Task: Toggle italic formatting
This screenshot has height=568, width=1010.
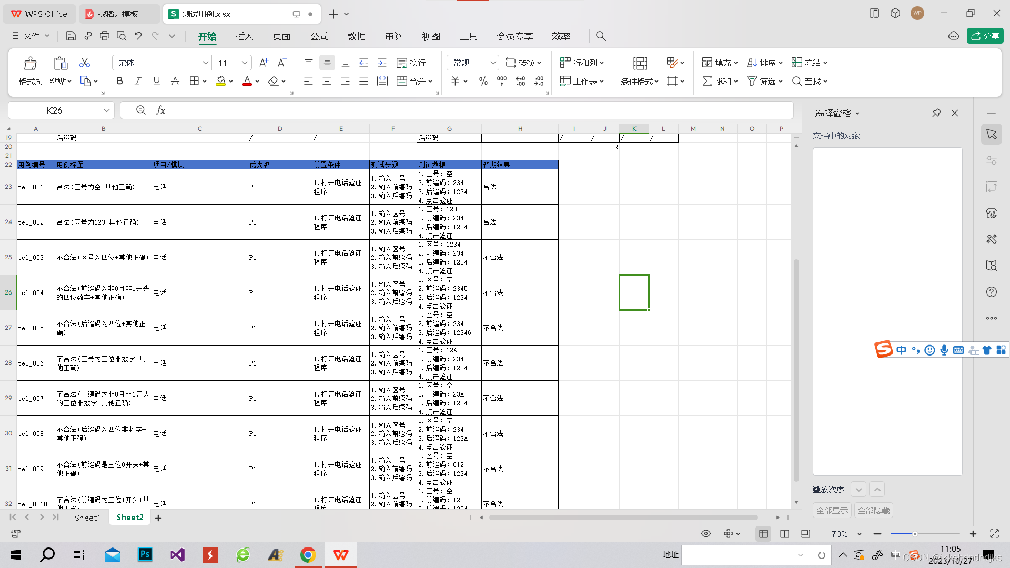Action: 138,81
